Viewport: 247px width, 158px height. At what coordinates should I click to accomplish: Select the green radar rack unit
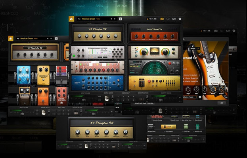[x=155, y=67]
